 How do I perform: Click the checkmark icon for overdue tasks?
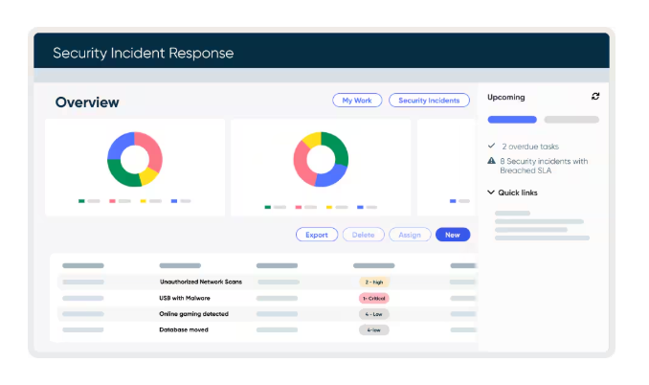(x=491, y=147)
